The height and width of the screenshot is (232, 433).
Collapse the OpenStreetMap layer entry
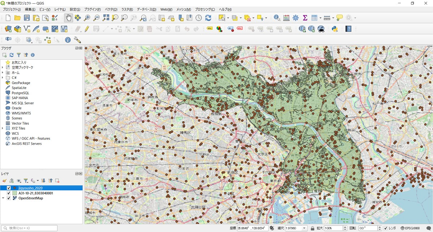[x=3, y=198]
